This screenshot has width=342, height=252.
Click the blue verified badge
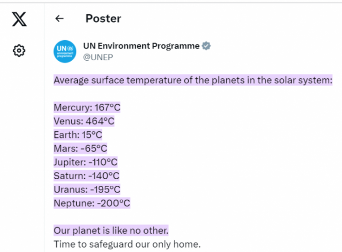pos(206,46)
